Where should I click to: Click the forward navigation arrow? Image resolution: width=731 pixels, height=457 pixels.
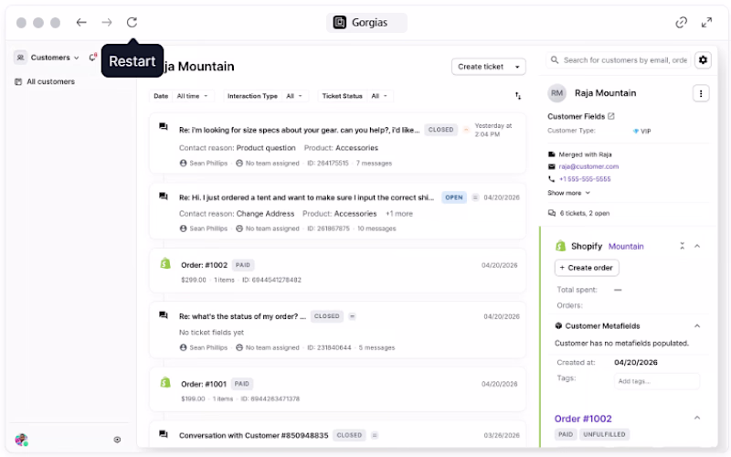(107, 22)
